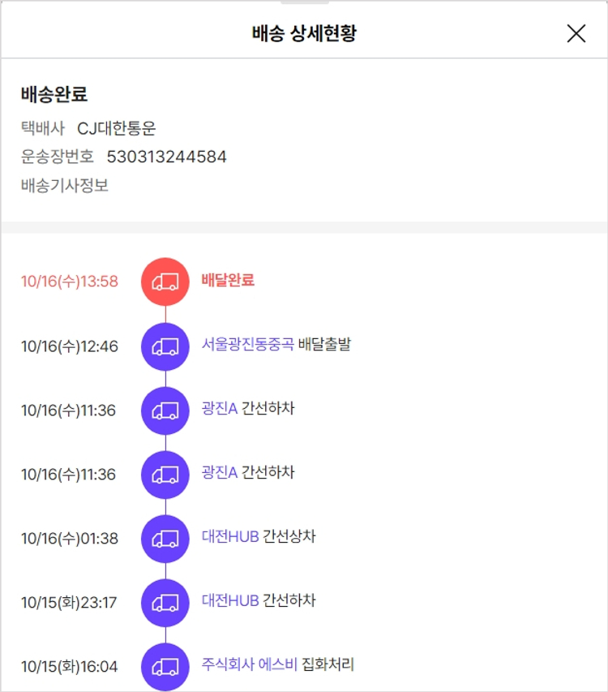Open 대전HUB link in the 간선상차 row

pyautogui.click(x=230, y=537)
